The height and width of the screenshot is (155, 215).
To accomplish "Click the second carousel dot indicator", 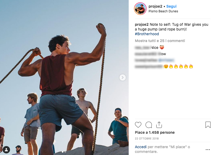I will 65,152.
